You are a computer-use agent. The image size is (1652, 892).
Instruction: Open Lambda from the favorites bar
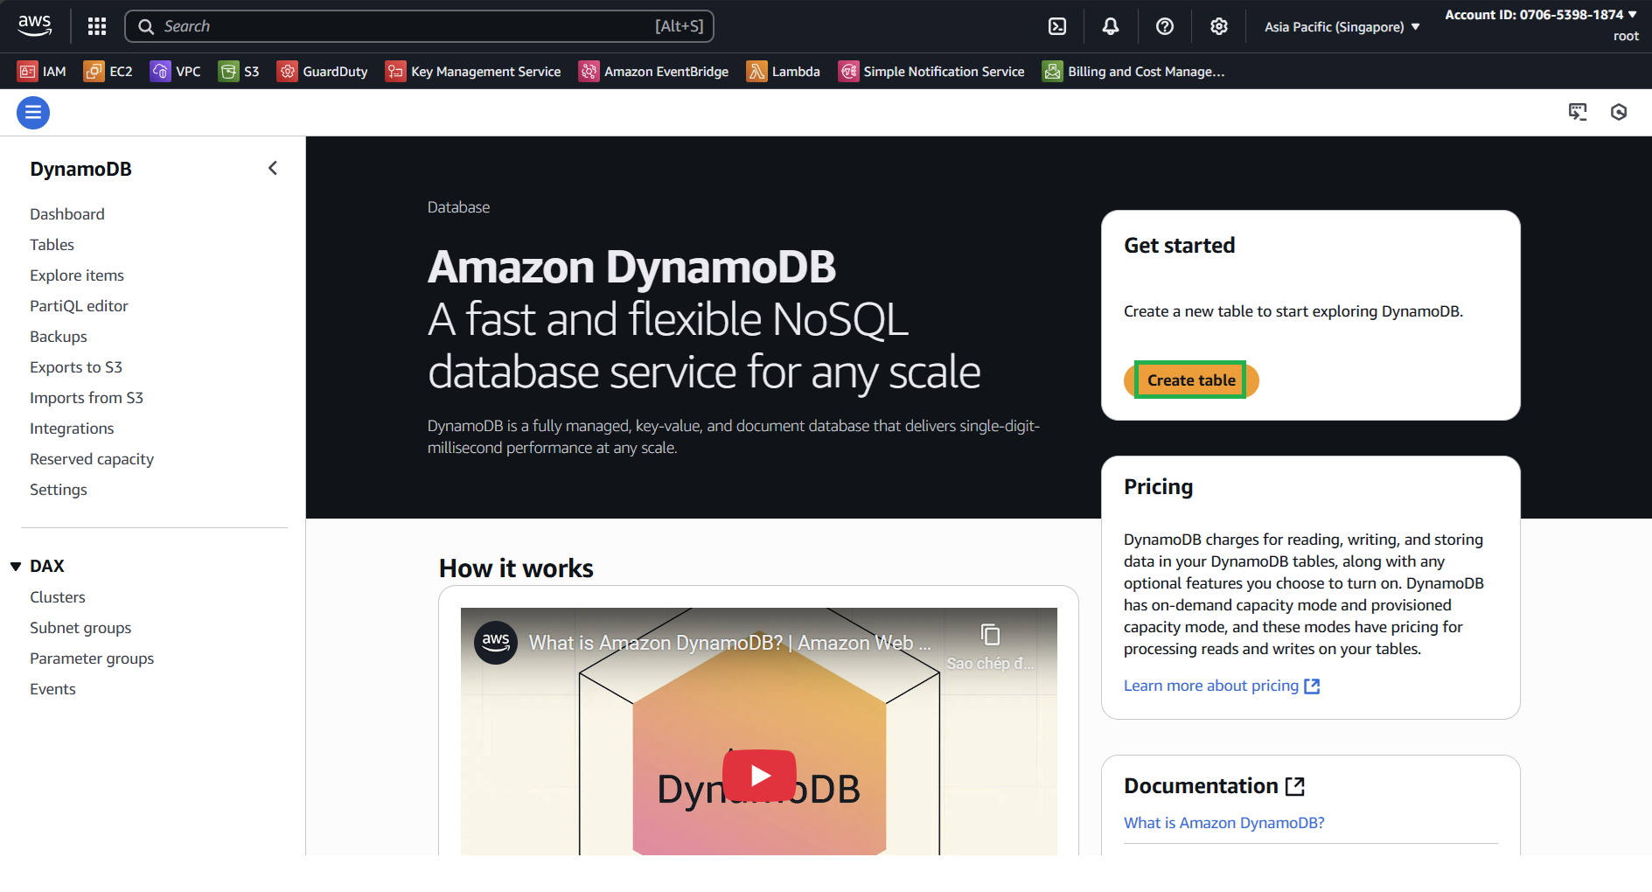(x=783, y=72)
